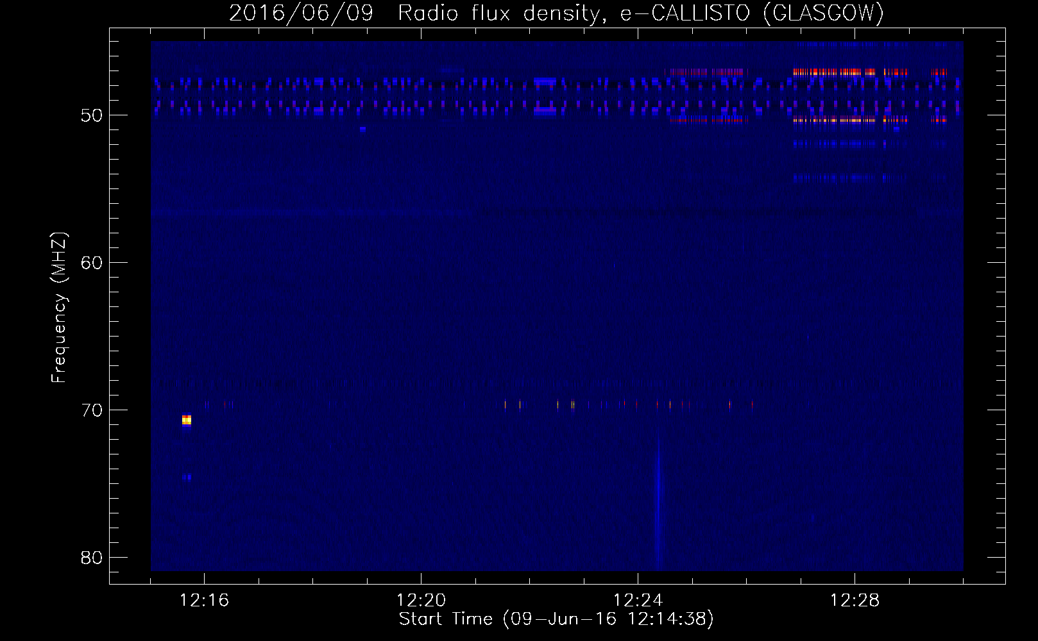Click the 'Start Time (09-Jun-16 12:14:38)' label

coord(556,619)
